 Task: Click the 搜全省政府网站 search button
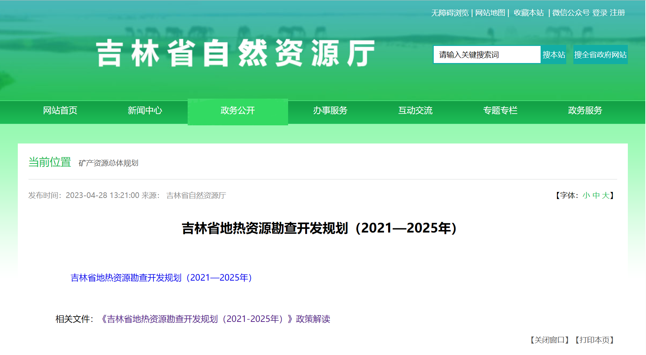[600, 54]
